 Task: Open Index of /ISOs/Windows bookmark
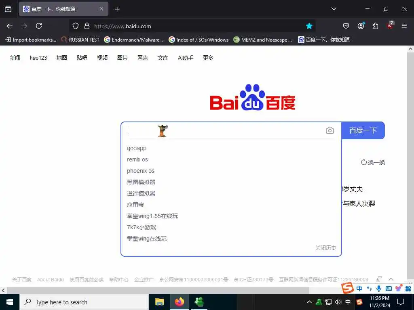(x=199, y=40)
